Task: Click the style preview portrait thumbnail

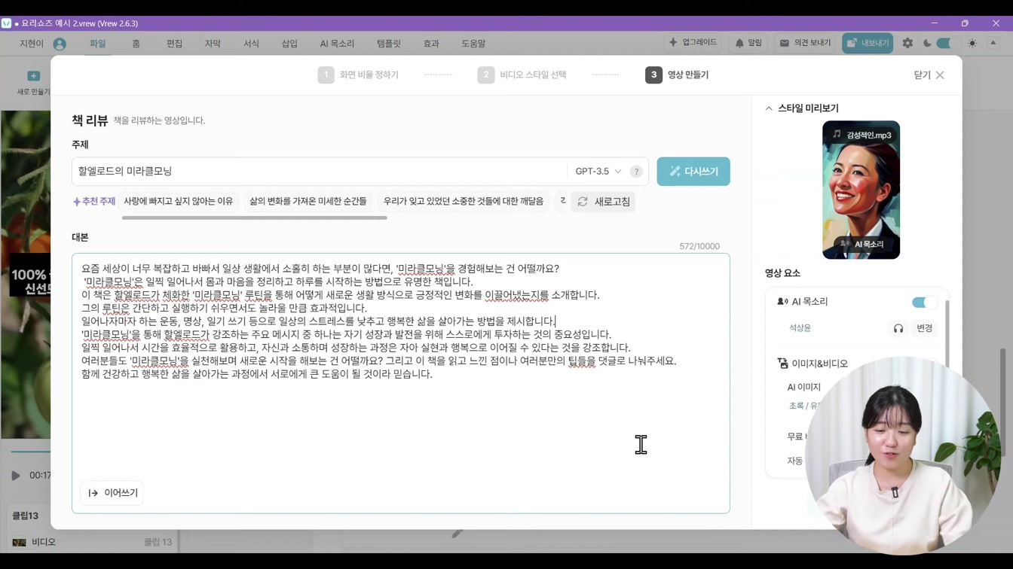Action: (x=861, y=190)
